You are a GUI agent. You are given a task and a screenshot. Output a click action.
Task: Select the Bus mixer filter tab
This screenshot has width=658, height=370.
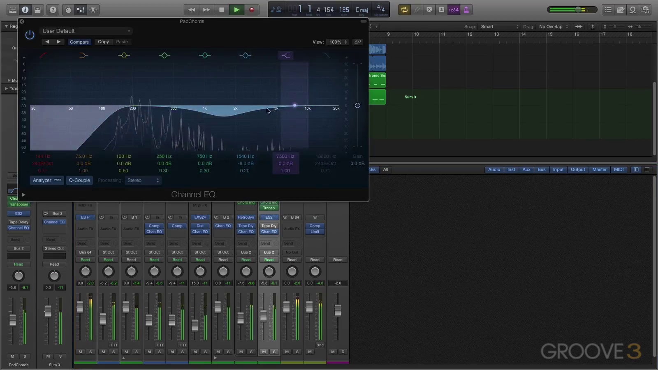point(542,169)
